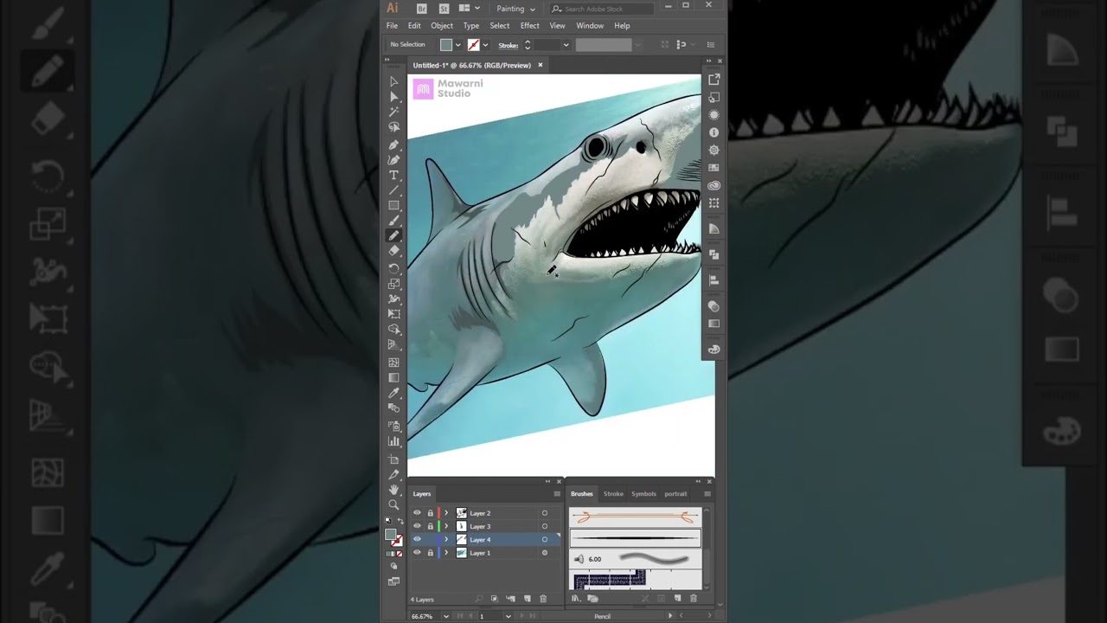Toggle visibility of Layer 4
Viewport: 1107px width, 623px height.
pyautogui.click(x=417, y=539)
